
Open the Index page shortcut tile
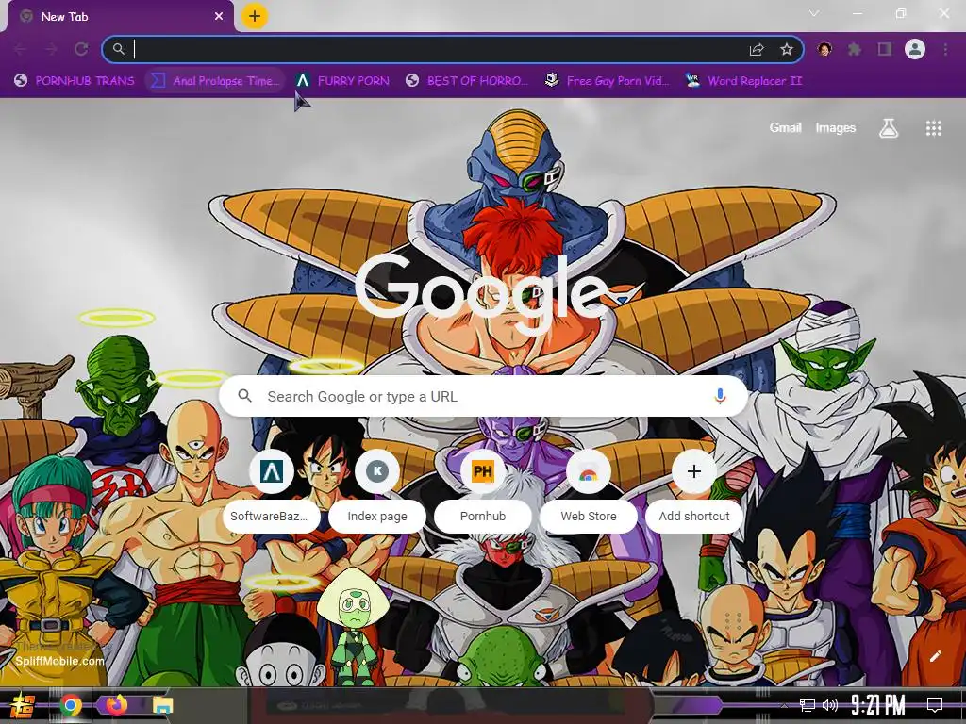pos(377,489)
